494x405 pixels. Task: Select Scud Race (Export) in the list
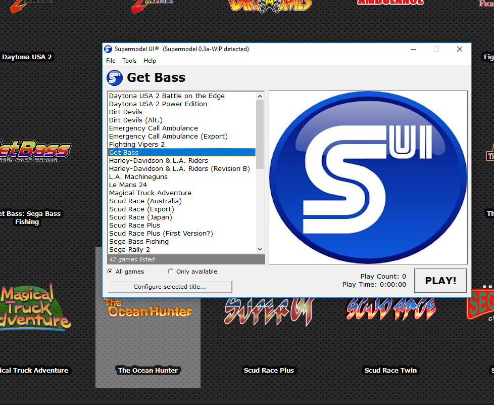(x=182, y=209)
